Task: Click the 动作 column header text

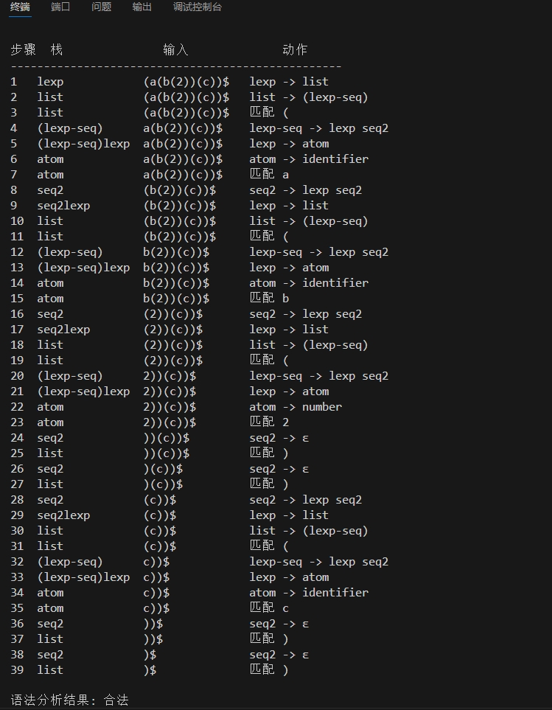Action: pyautogui.click(x=295, y=50)
